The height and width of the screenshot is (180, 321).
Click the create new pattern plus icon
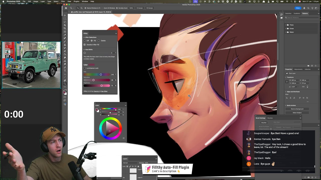[x=312, y=66]
